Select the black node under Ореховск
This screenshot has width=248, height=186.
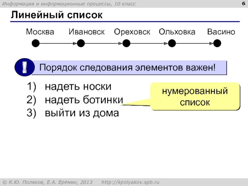[126, 43]
